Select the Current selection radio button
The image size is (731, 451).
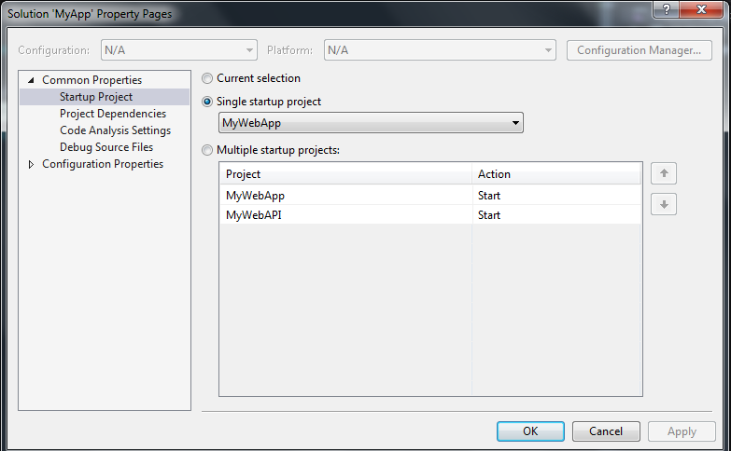[207, 78]
